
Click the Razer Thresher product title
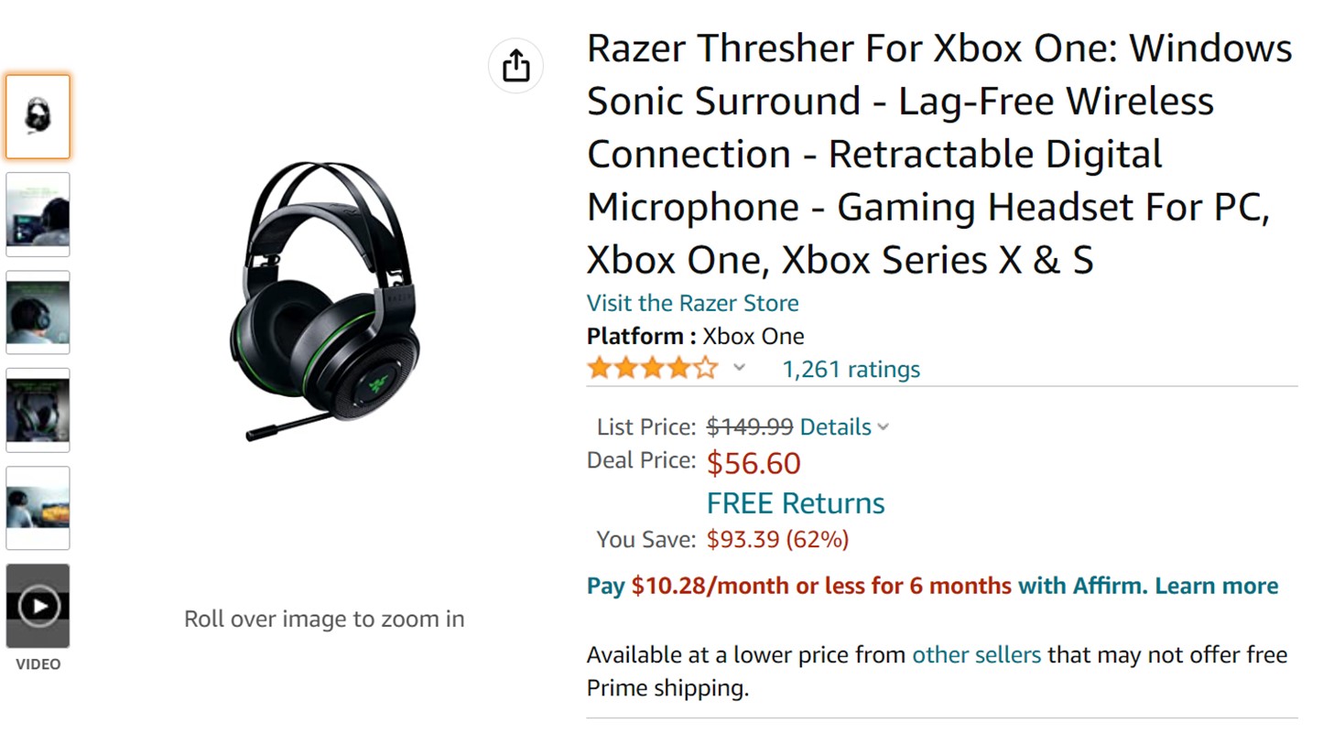(938, 154)
